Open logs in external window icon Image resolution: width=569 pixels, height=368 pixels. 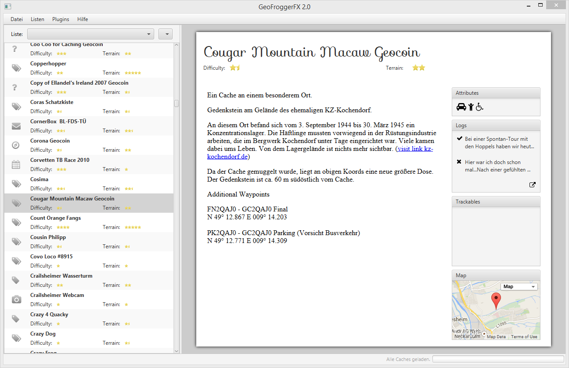(533, 185)
